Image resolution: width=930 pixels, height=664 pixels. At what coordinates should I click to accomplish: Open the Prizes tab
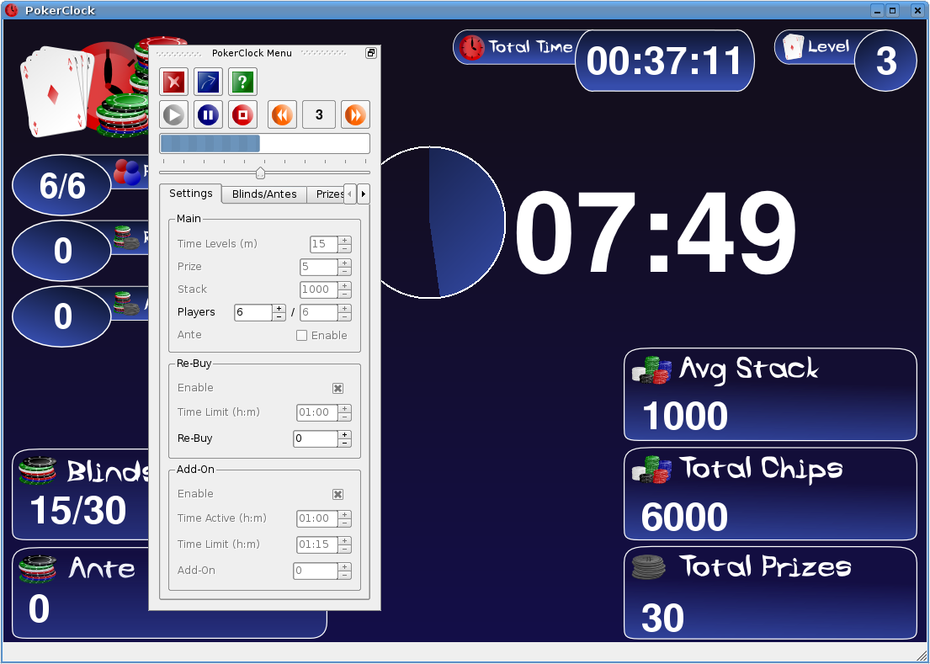coord(326,194)
